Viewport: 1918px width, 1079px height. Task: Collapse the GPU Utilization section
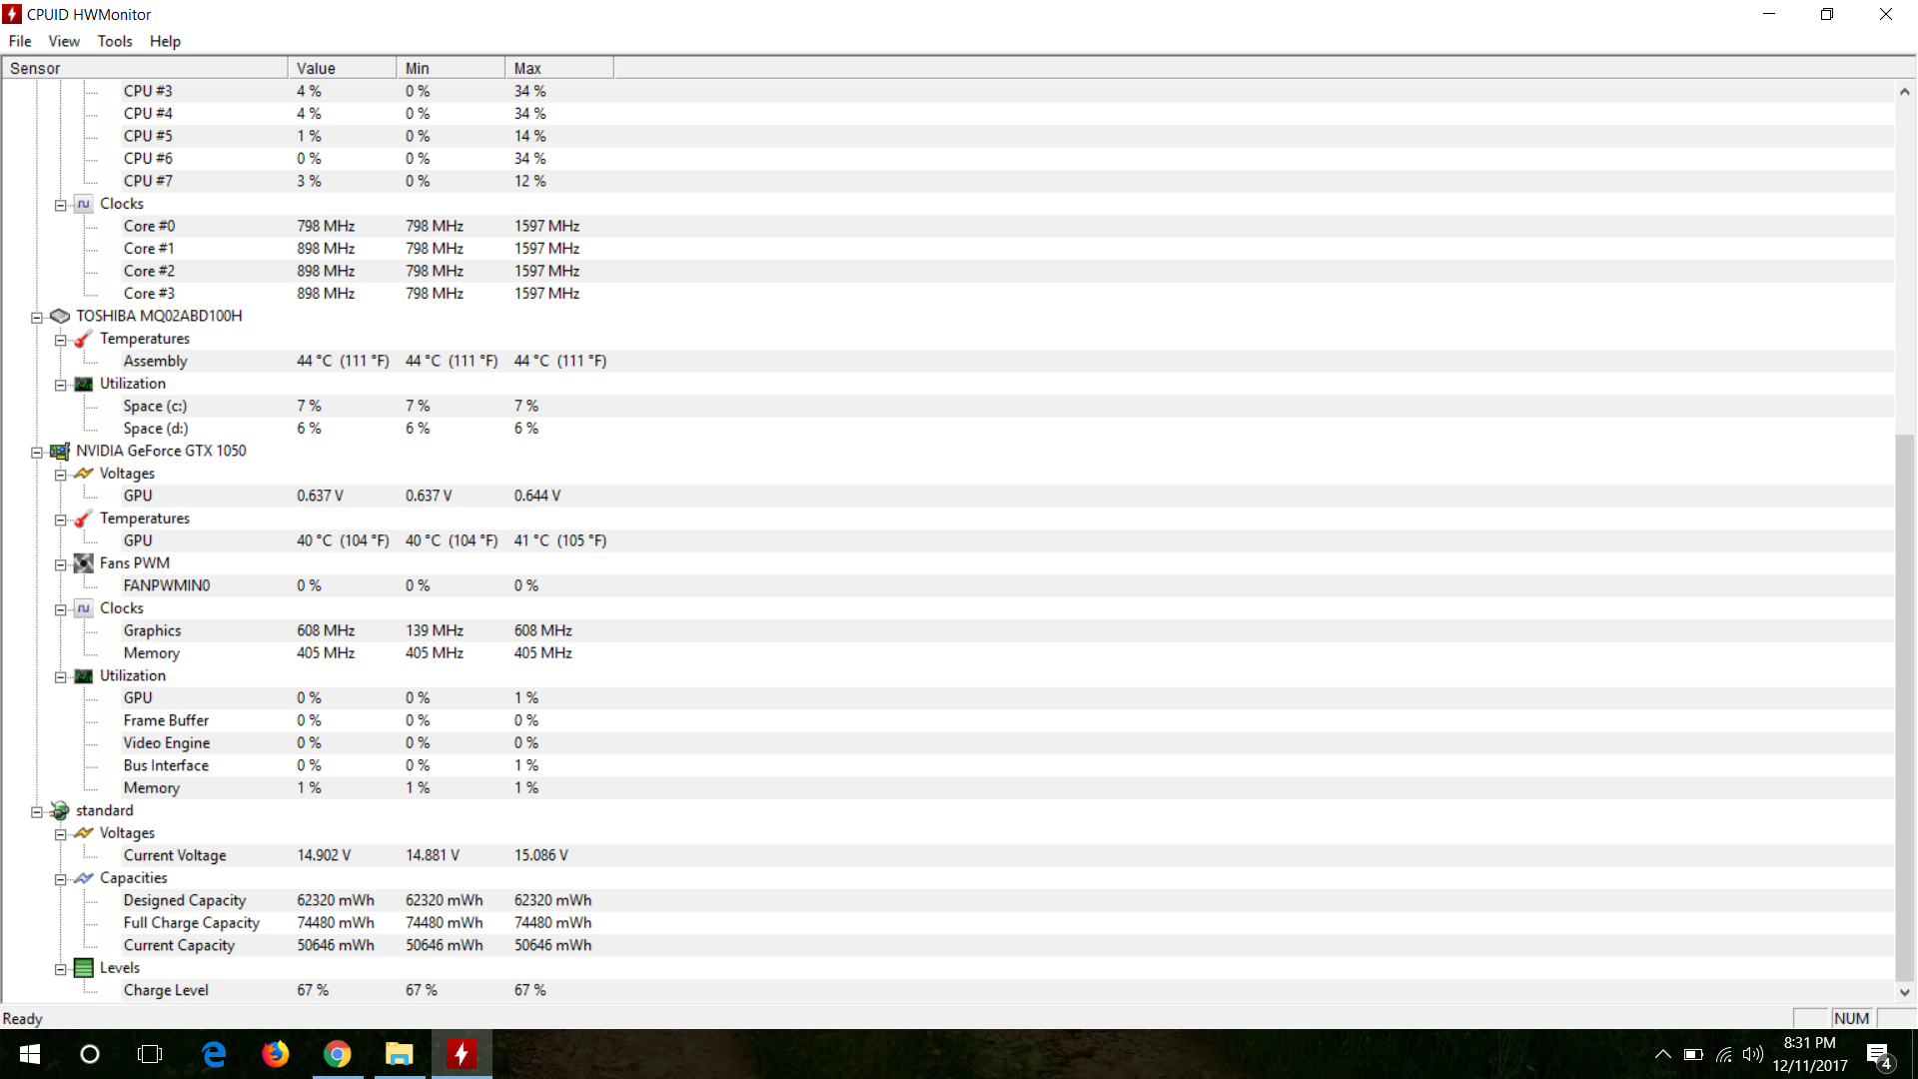[61, 677]
